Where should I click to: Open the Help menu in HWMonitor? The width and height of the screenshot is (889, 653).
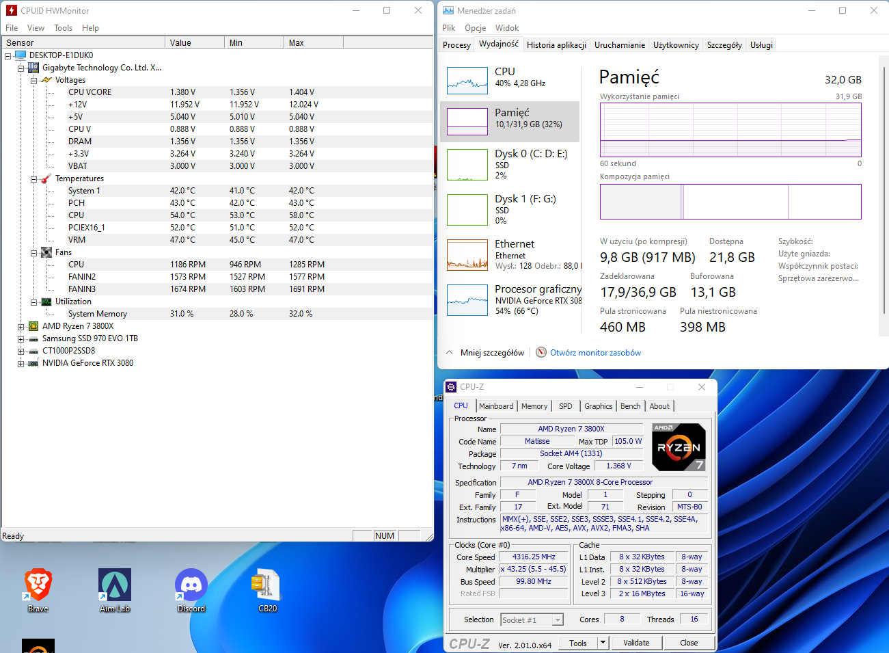tap(90, 28)
